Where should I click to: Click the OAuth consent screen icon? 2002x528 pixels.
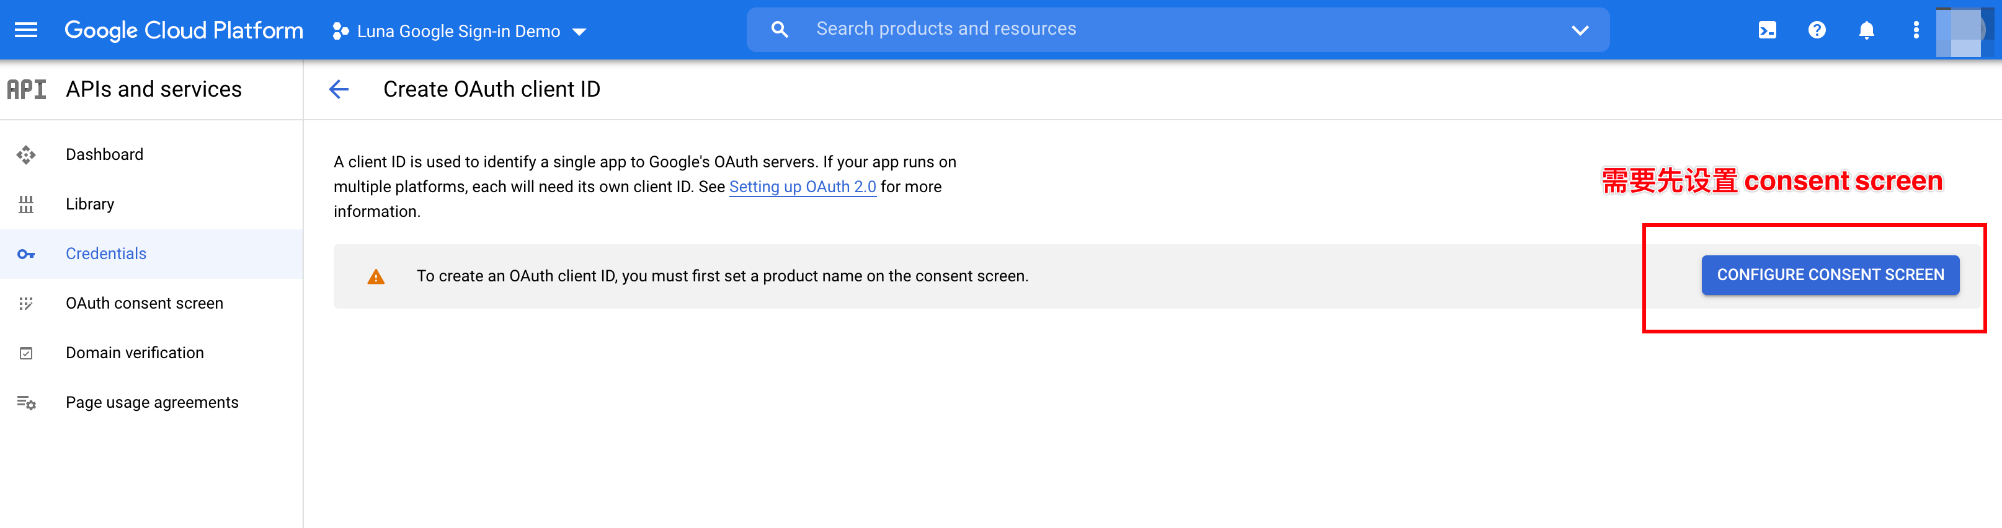coord(27,304)
